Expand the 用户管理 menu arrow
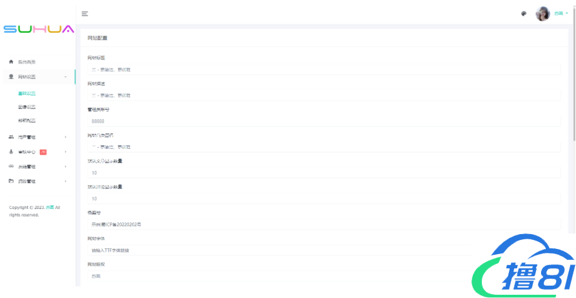The image size is (576, 298). click(x=66, y=137)
